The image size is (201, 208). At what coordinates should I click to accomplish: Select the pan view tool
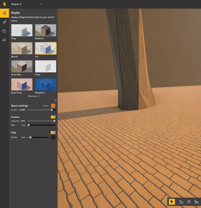[x=189, y=202]
